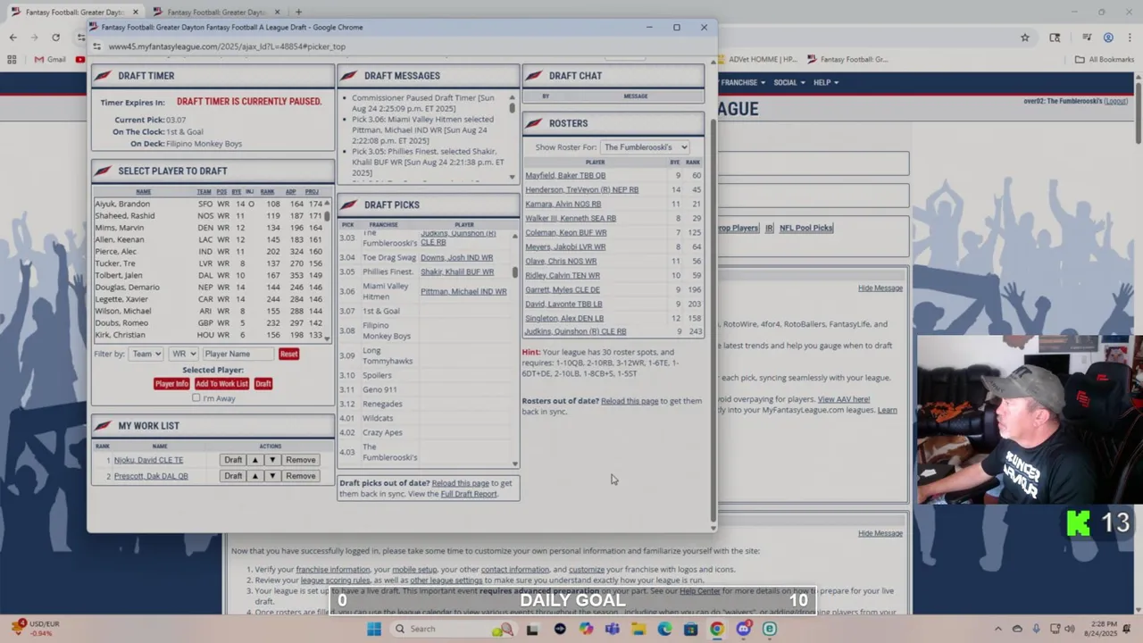Open Copilot from taskbar

coord(586,629)
